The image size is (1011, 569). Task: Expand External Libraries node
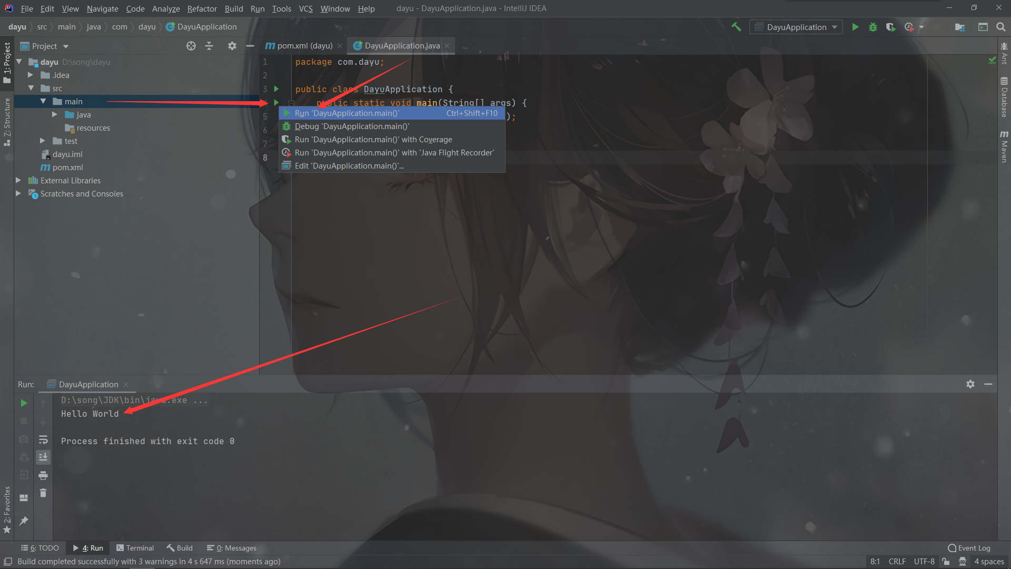(18, 180)
